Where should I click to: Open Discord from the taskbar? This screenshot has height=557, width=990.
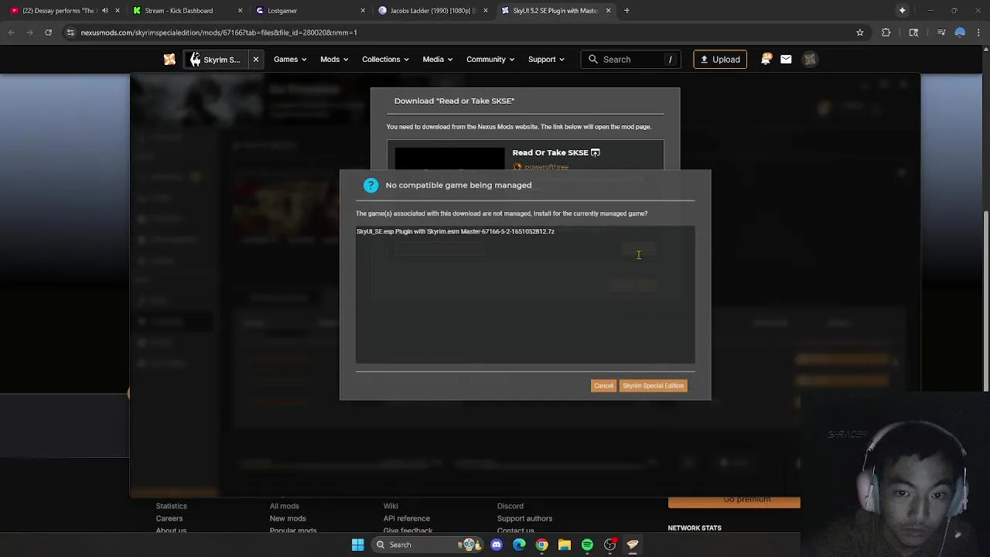pyautogui.click(x=497, y=545)
